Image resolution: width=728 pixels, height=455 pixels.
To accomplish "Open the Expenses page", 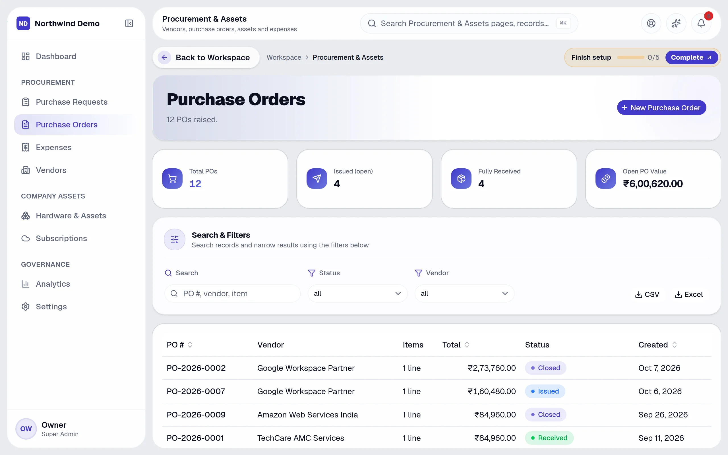I will click(x=76, y=147).
